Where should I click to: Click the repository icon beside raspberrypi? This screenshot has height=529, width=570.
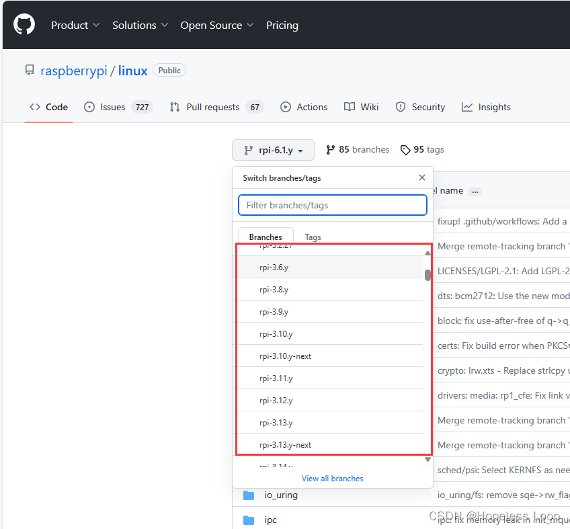(x=30, y=70)
